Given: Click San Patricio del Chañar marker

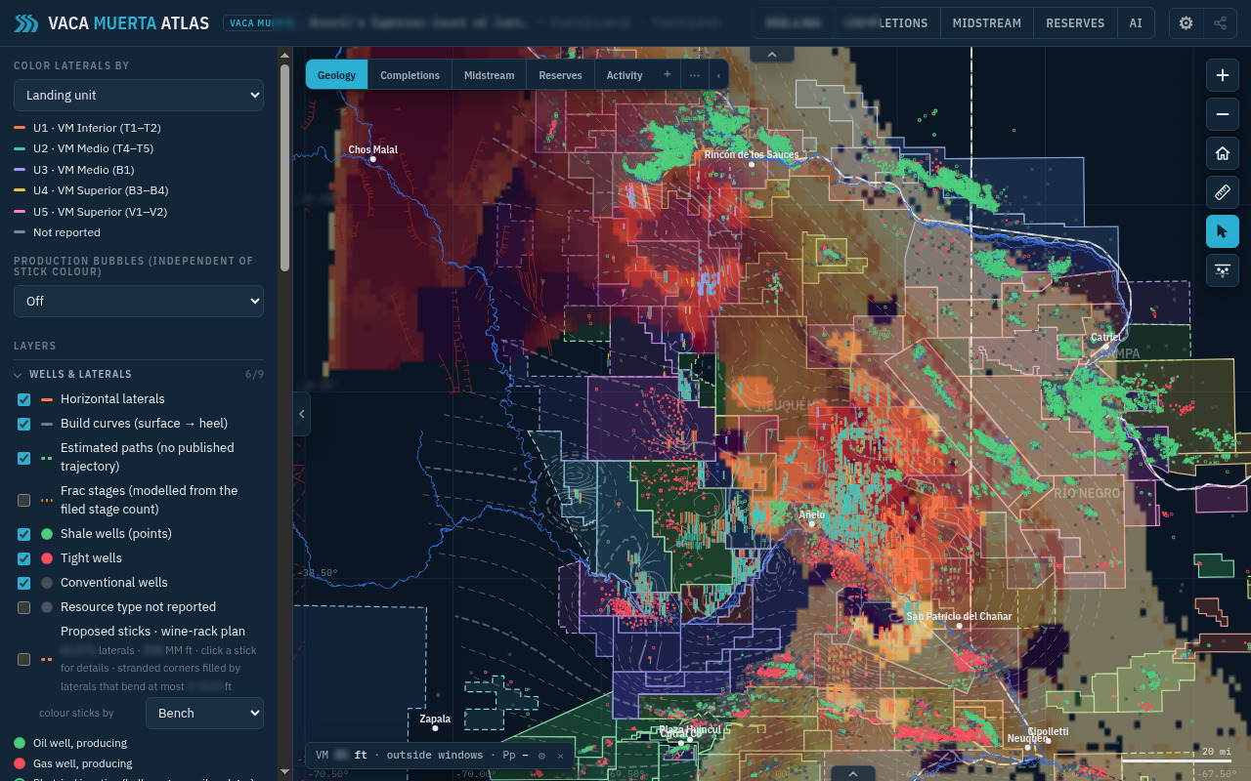Looking at the screenshot, I should pyautogui.click(x=959, y=626).
